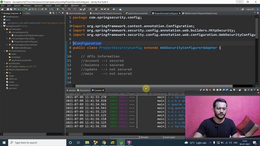Click the Windows search box
This screenshot has width=260, height=146.
(x=37, y=142)
